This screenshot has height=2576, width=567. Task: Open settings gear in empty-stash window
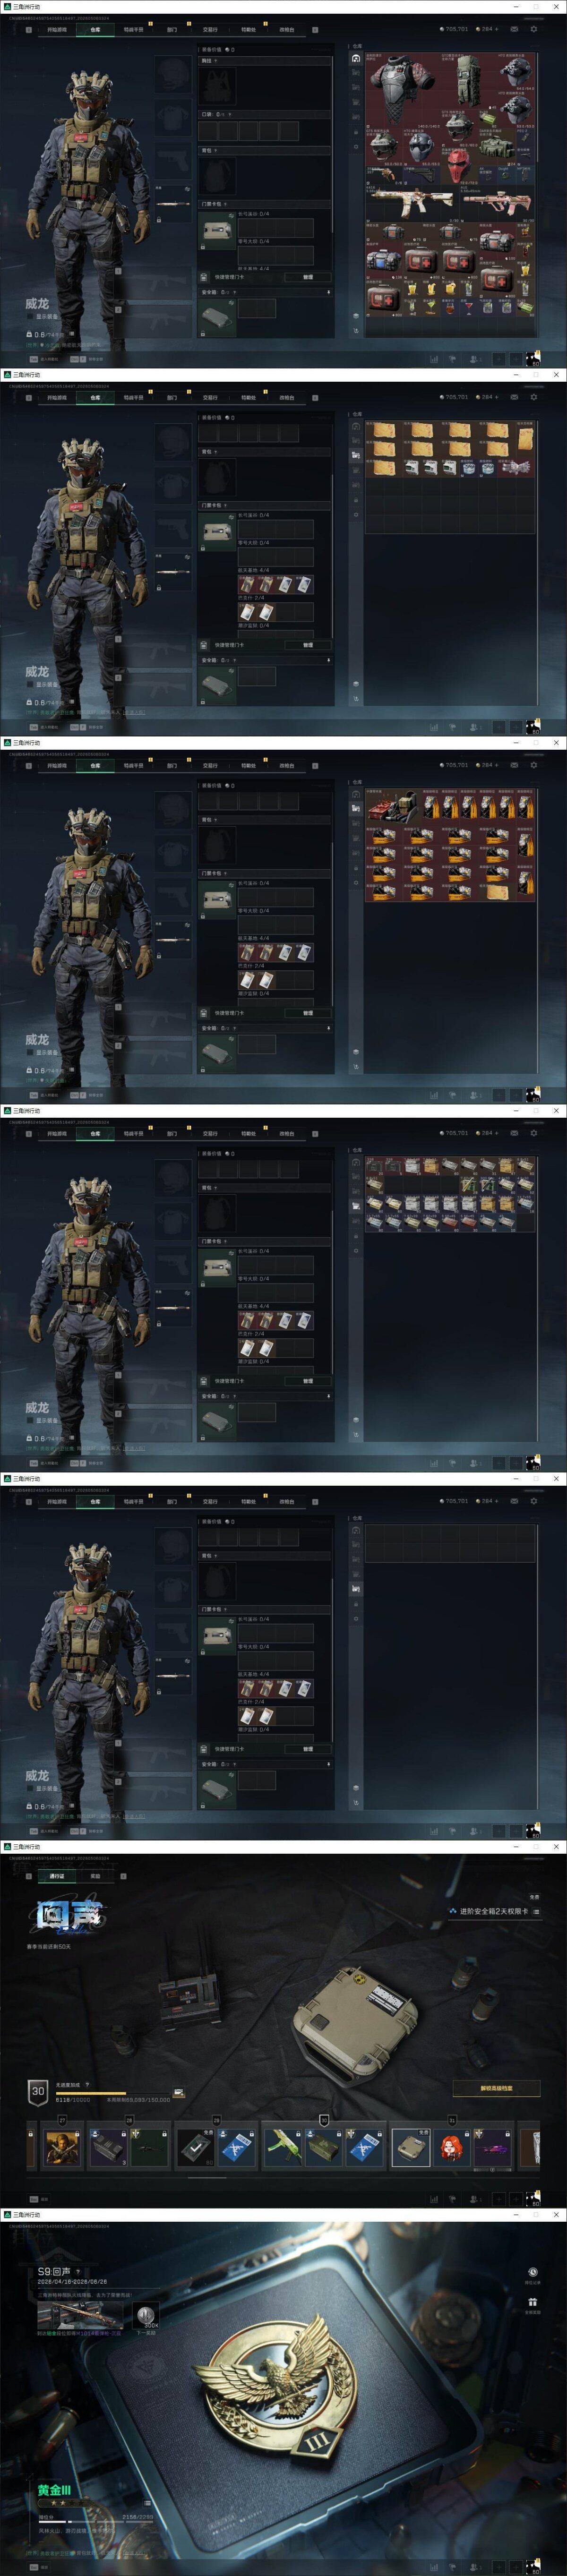coord(533,1501)
